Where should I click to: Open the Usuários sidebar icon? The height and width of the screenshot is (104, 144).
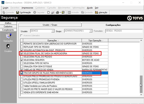click(x=8, y=46)
